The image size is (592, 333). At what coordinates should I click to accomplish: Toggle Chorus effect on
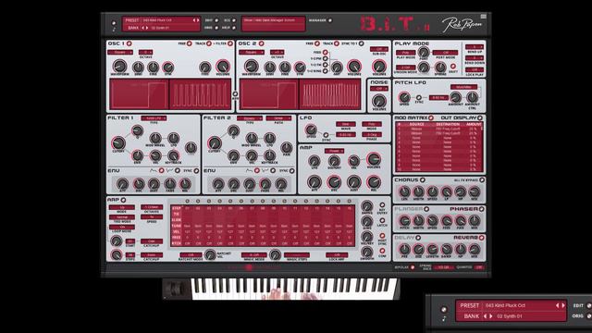tap(423, 180)
